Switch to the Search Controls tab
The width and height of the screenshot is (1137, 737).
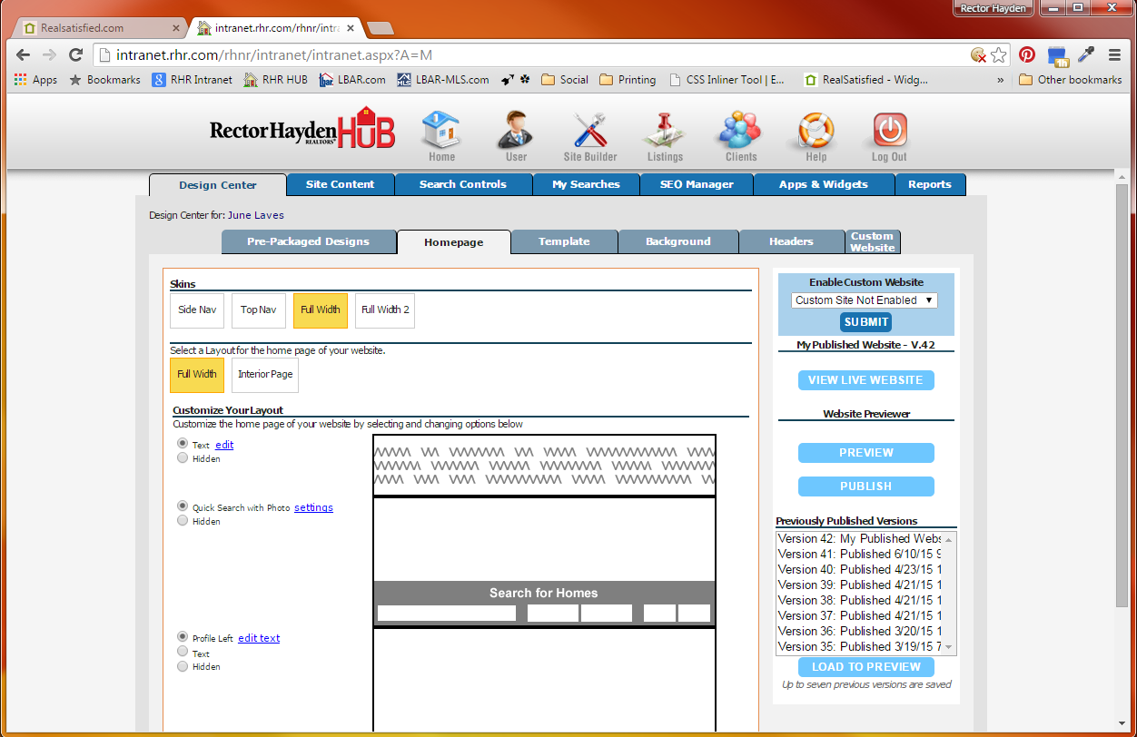tap(463, 184)
